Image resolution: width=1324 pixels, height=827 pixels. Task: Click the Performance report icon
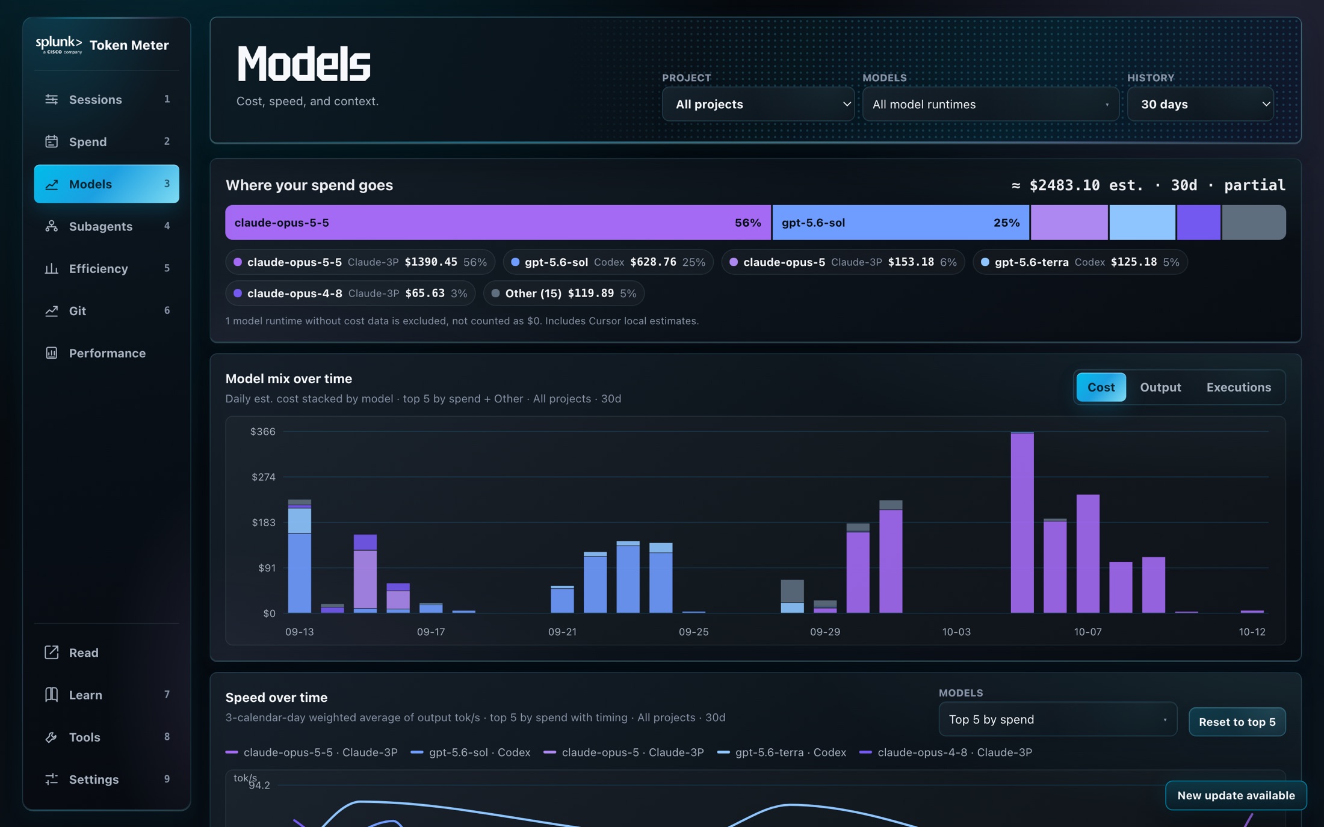[52, 353]
